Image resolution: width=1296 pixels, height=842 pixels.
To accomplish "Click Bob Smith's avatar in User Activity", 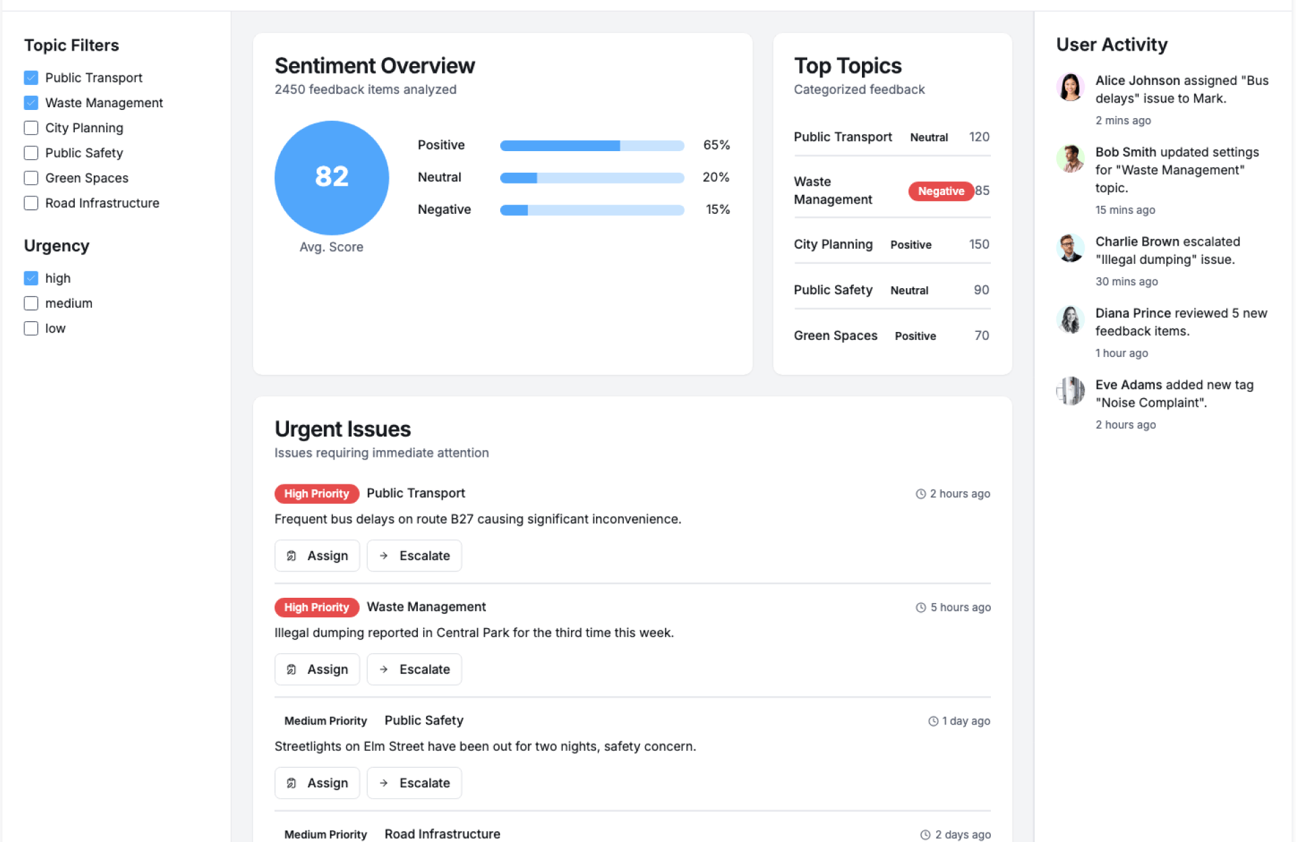I will pos(1070,159).
